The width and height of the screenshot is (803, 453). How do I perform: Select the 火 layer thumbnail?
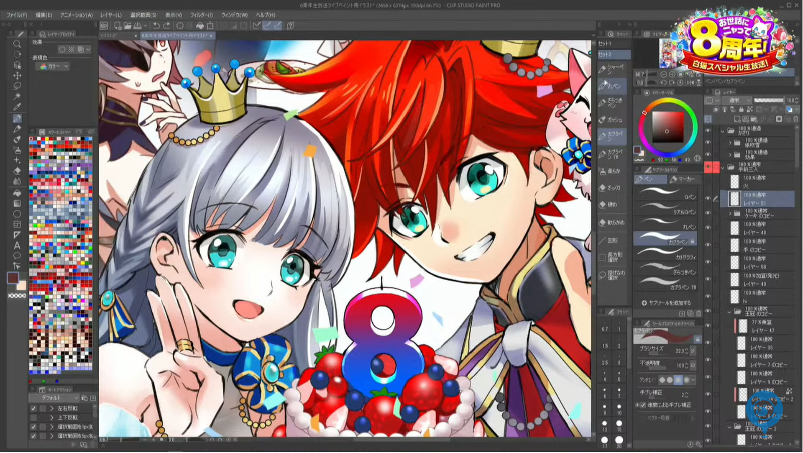click(734, 182)
